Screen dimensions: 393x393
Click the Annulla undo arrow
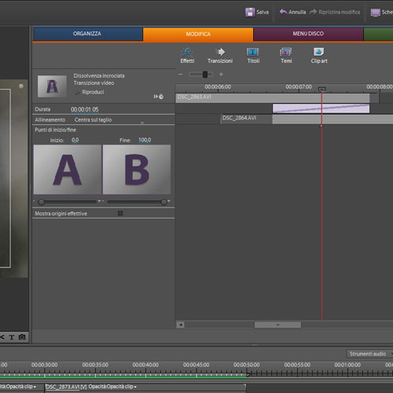click(283, 12)
